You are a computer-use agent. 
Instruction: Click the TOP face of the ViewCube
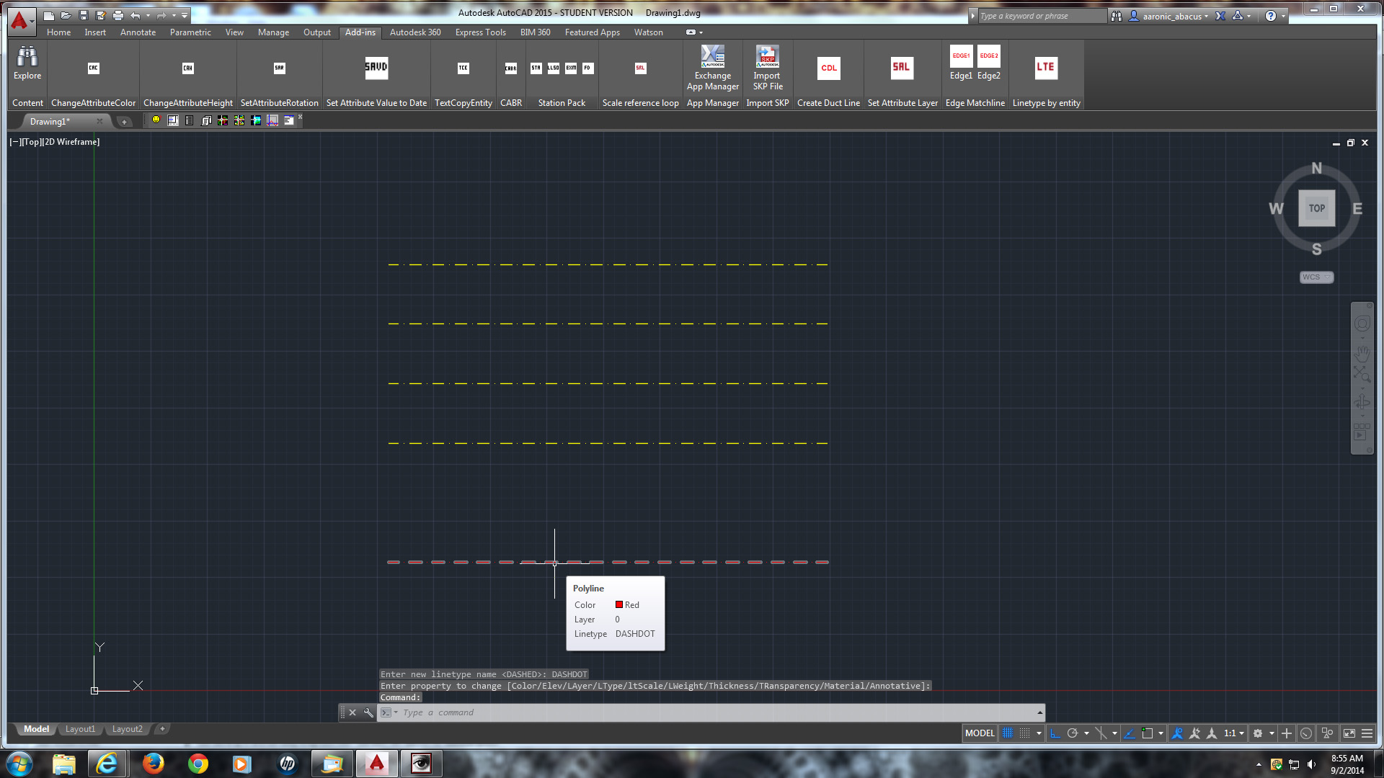tap(1316, 208)
